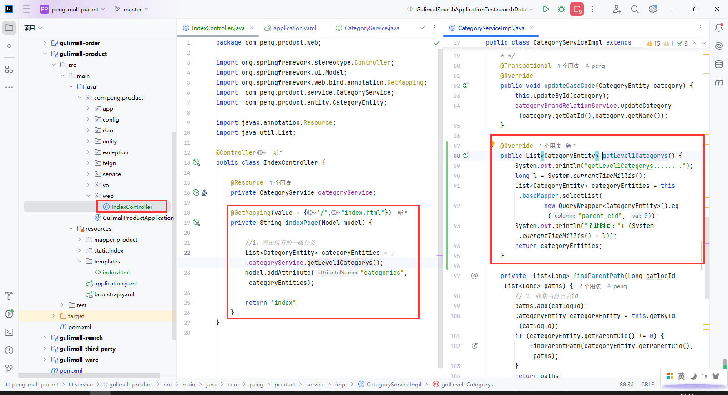Open project selector peng-mall-parent dropdown
This screenshot has height=395, width=728.
click(73, 9)
